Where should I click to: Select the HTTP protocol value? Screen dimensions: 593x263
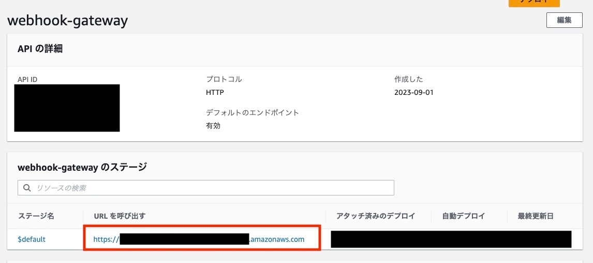pyautogui.click(x=215, y=92)
